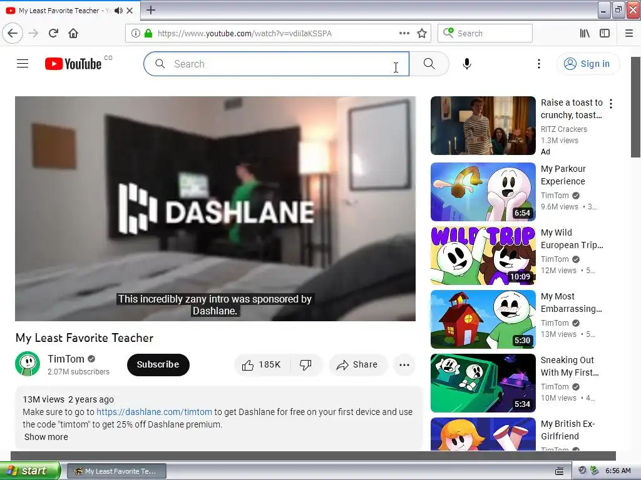This screenshot has width=641, height=480.
Task: Open a new browser tab
Action: (150, 10)
